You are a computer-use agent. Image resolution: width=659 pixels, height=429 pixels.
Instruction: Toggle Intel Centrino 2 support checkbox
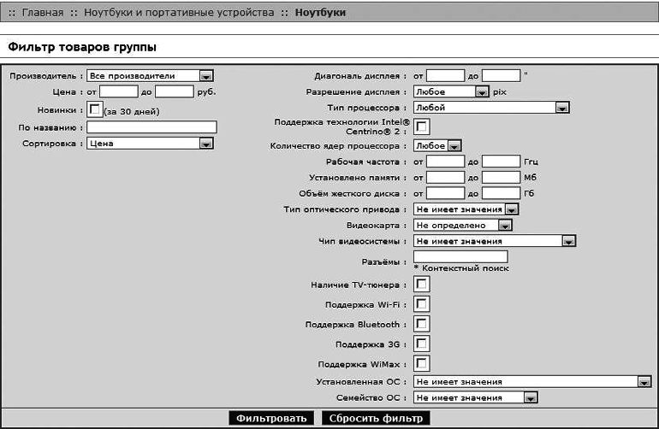point(421,126)
